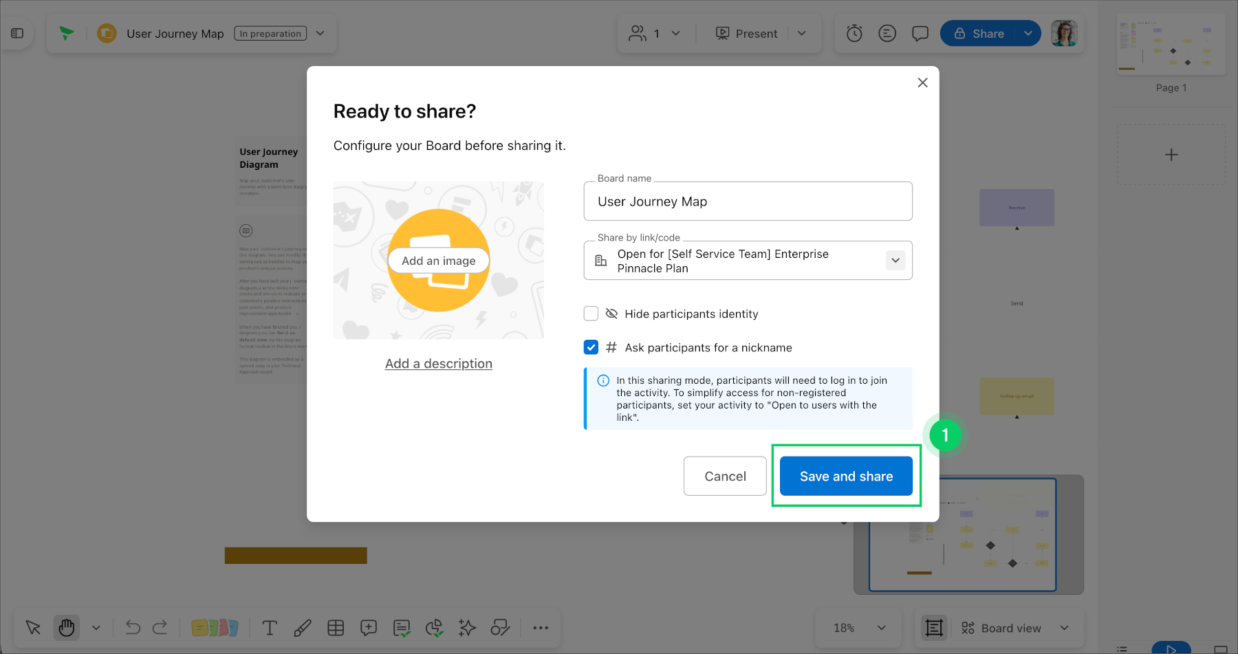This screenshot has width=1238, height=654.
Task: Click the Board name input field
Action: 748,201
